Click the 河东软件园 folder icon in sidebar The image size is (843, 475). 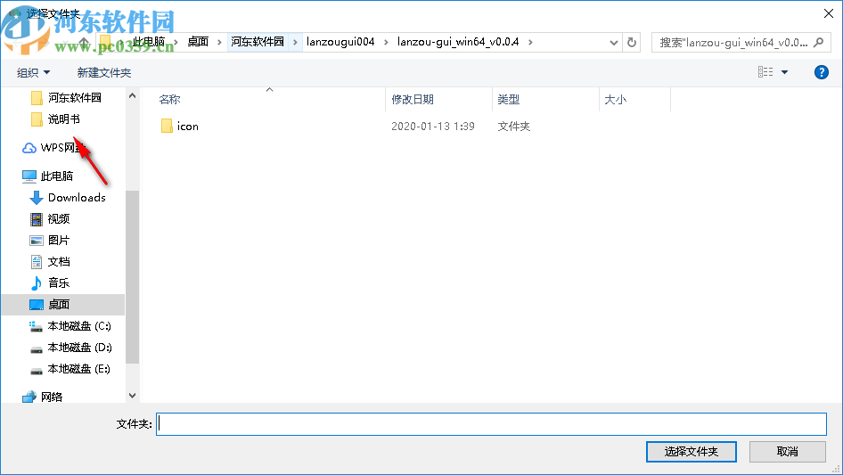37,97
